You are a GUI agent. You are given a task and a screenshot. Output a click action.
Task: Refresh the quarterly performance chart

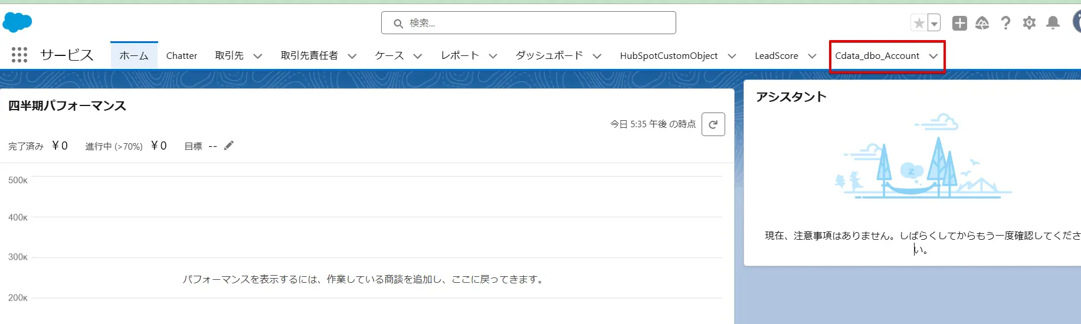(x=713, y=124)
